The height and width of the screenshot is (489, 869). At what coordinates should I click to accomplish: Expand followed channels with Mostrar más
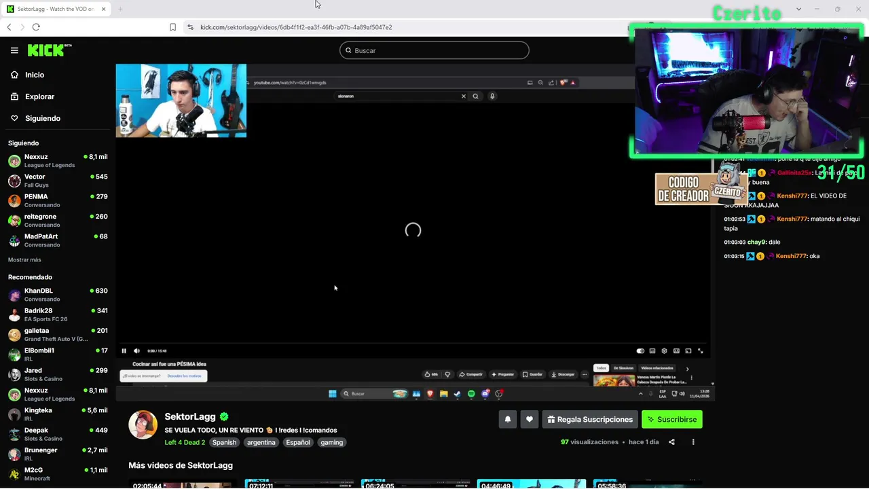click(24, 259)
